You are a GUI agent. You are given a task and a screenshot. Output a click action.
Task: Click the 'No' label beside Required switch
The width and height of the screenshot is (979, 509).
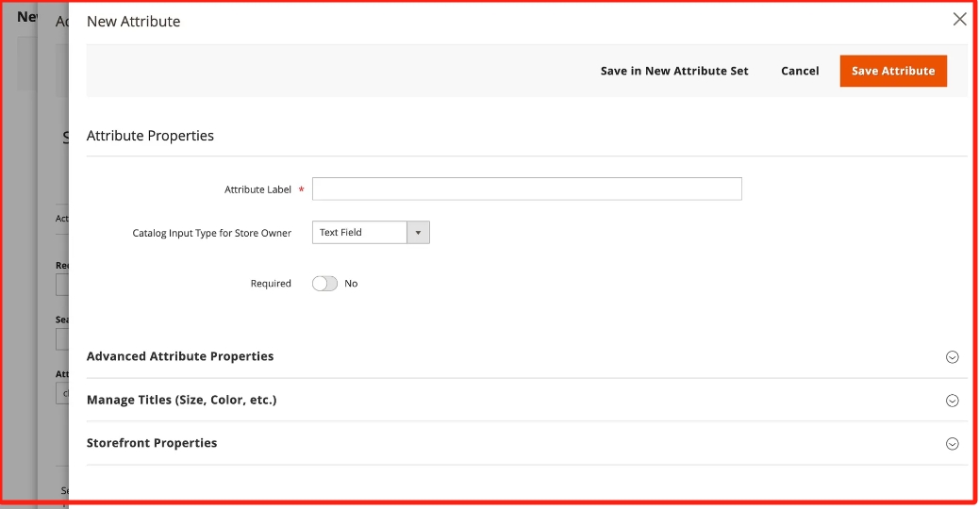[x=351, y=283]
